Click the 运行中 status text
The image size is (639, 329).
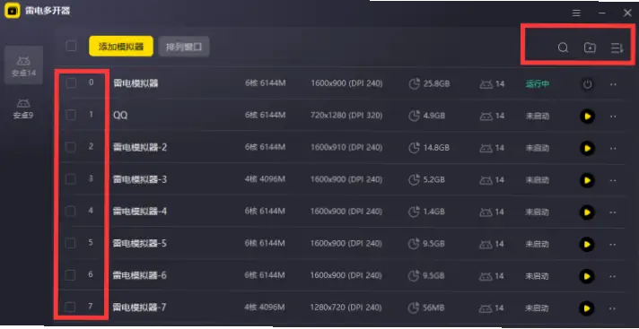[x=537, y=84]
